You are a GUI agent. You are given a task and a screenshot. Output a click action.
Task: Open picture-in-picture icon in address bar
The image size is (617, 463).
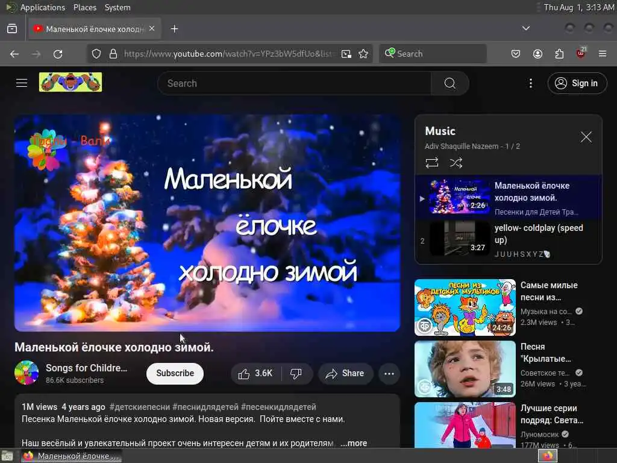click(346, 54)
